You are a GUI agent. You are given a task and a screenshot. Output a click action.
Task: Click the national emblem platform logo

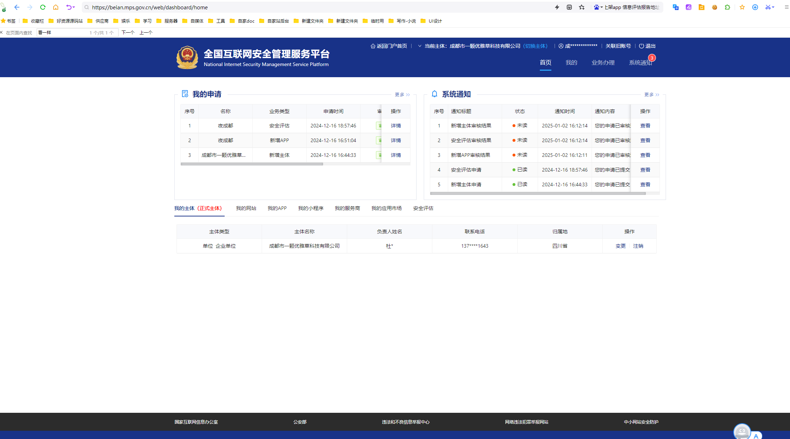187,57
